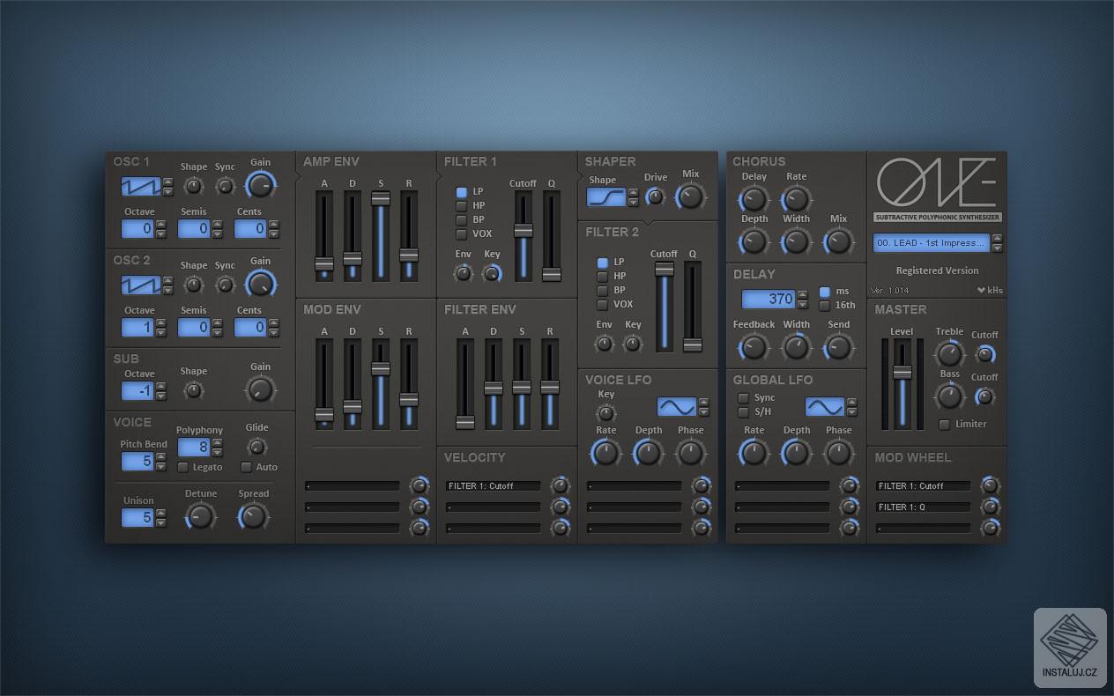Click the Global LFO Depth knob

click(797, 453)
